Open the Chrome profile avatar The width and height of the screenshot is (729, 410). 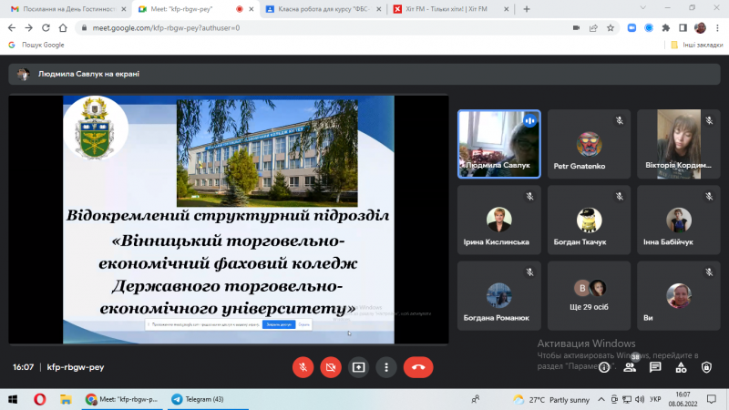pyautogui.click(x=700, y=28)
